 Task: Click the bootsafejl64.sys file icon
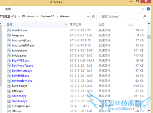[9, 45]
